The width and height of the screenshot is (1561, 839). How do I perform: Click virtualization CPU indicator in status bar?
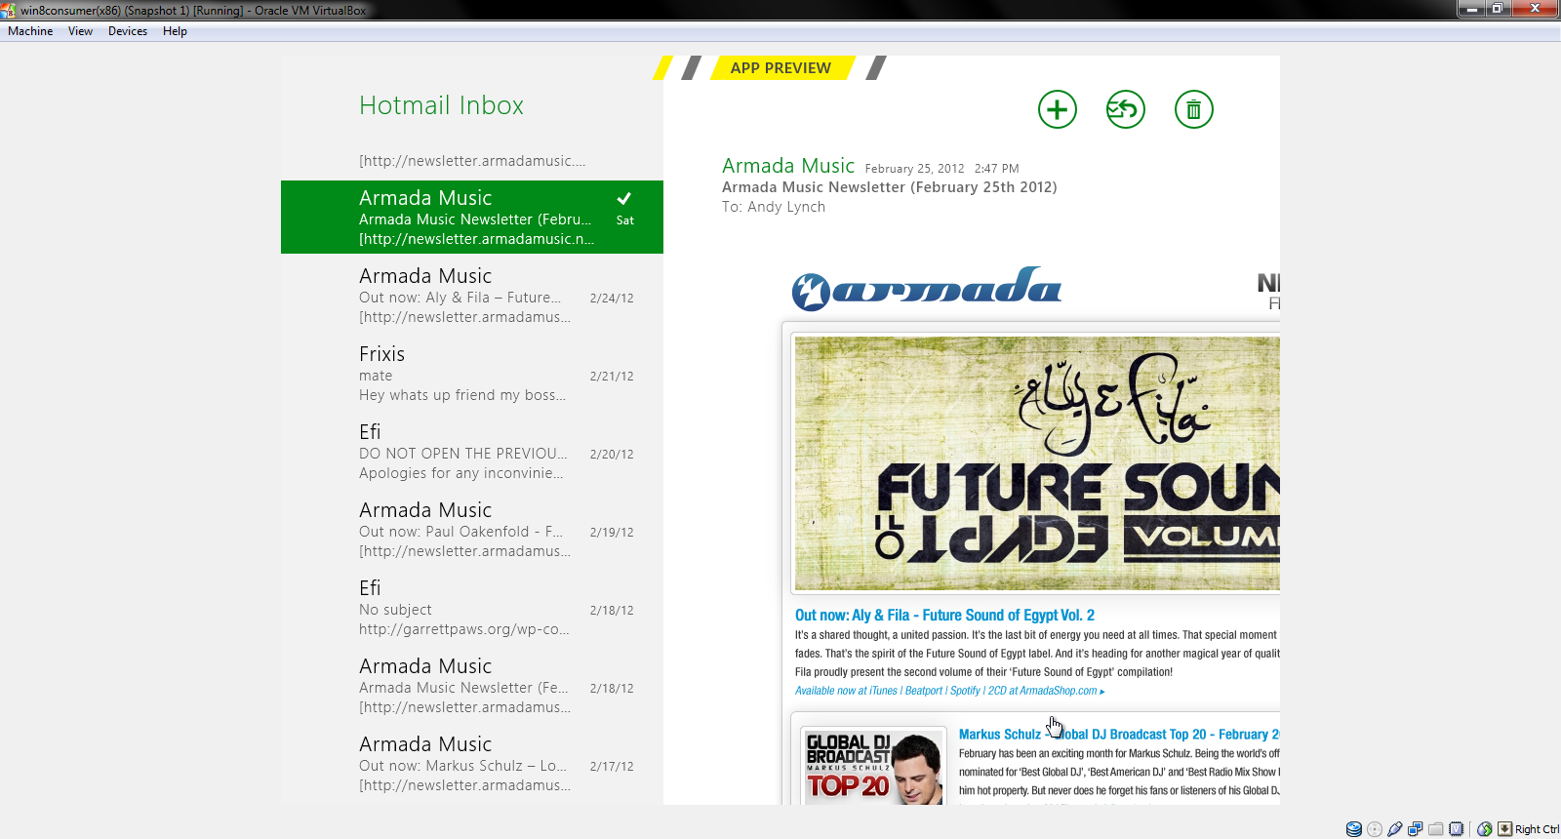(1457, 829)
